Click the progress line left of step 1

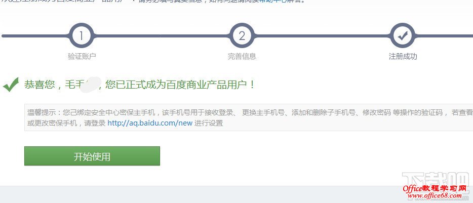[35, 36]
